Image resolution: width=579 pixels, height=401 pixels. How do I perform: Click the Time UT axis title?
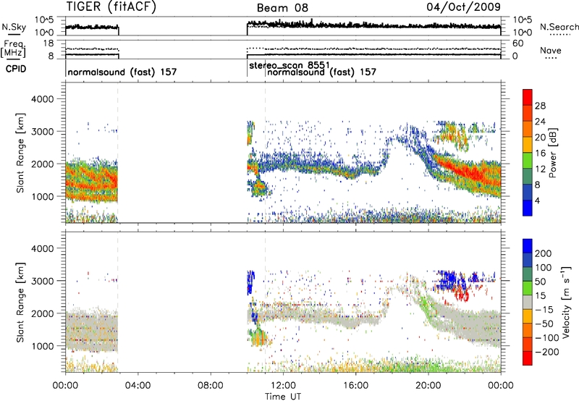click(283, 397)
